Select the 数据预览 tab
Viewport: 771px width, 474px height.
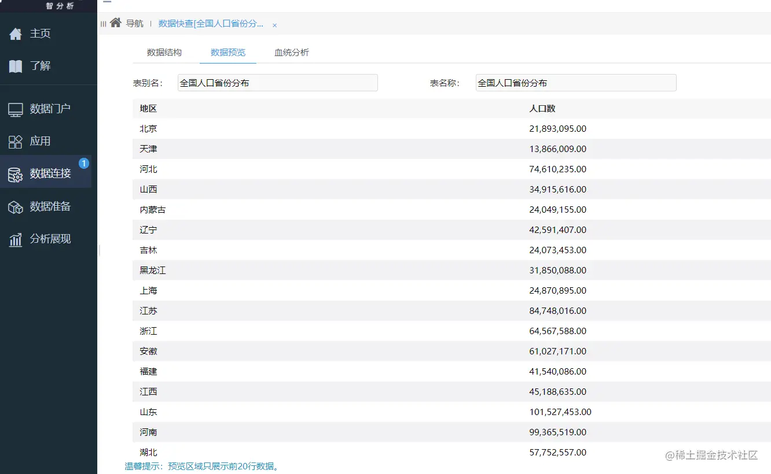click(x=228, y=52)
